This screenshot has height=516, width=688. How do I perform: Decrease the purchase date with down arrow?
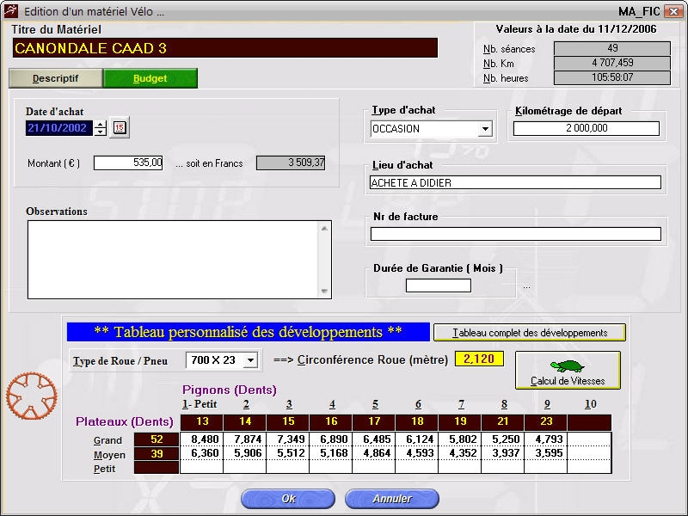pos(101,132)
